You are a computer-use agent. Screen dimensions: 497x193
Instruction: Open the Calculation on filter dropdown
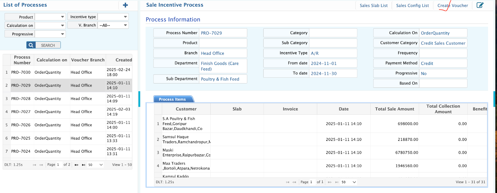(x=50, y=25)
